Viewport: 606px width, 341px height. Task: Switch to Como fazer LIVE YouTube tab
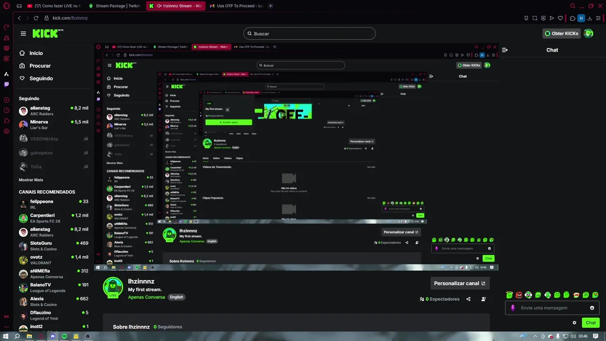(54, 6)
